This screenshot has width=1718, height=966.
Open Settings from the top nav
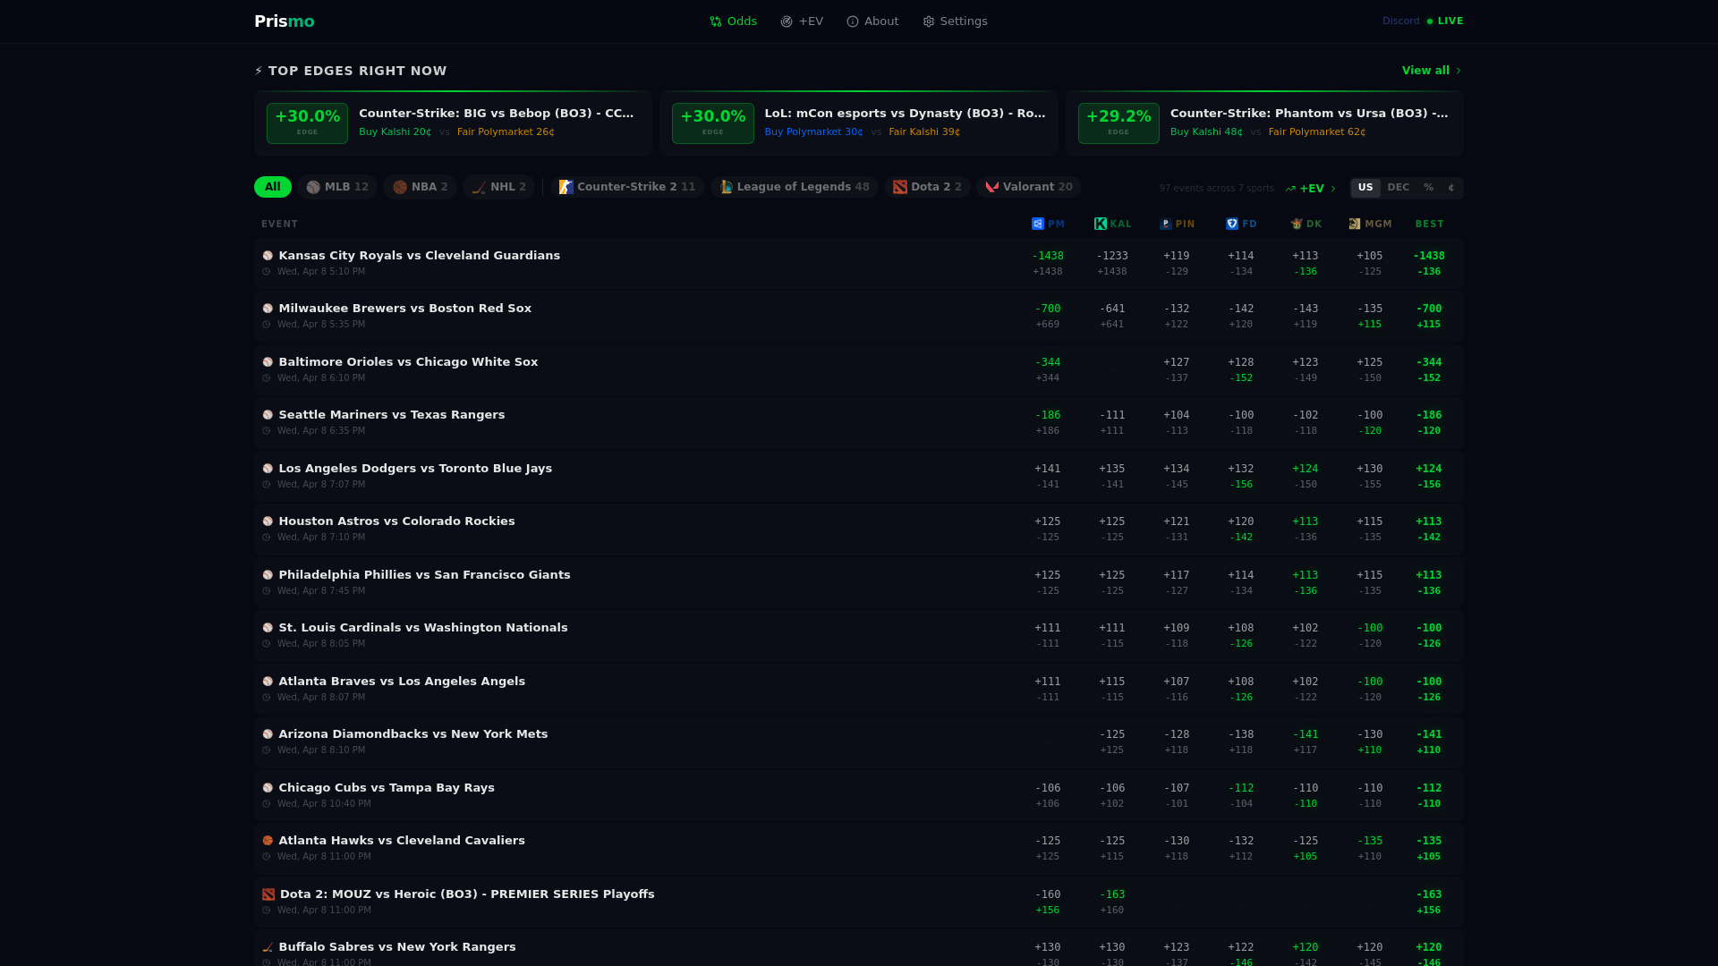[x=955, y=21]
